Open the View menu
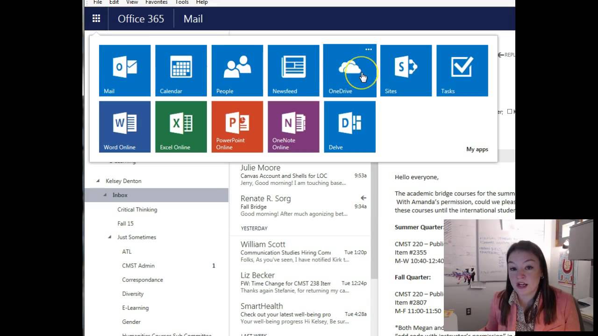Viewport: 598px width, 336px height. tap(132, 2)
